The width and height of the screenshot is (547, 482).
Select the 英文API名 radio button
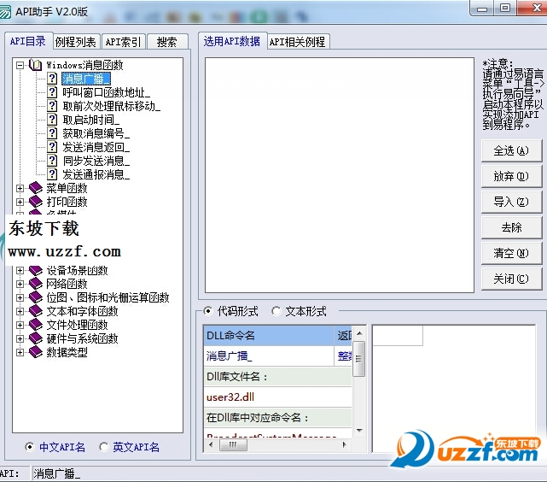pyautogui.click(x=104, y=447)
